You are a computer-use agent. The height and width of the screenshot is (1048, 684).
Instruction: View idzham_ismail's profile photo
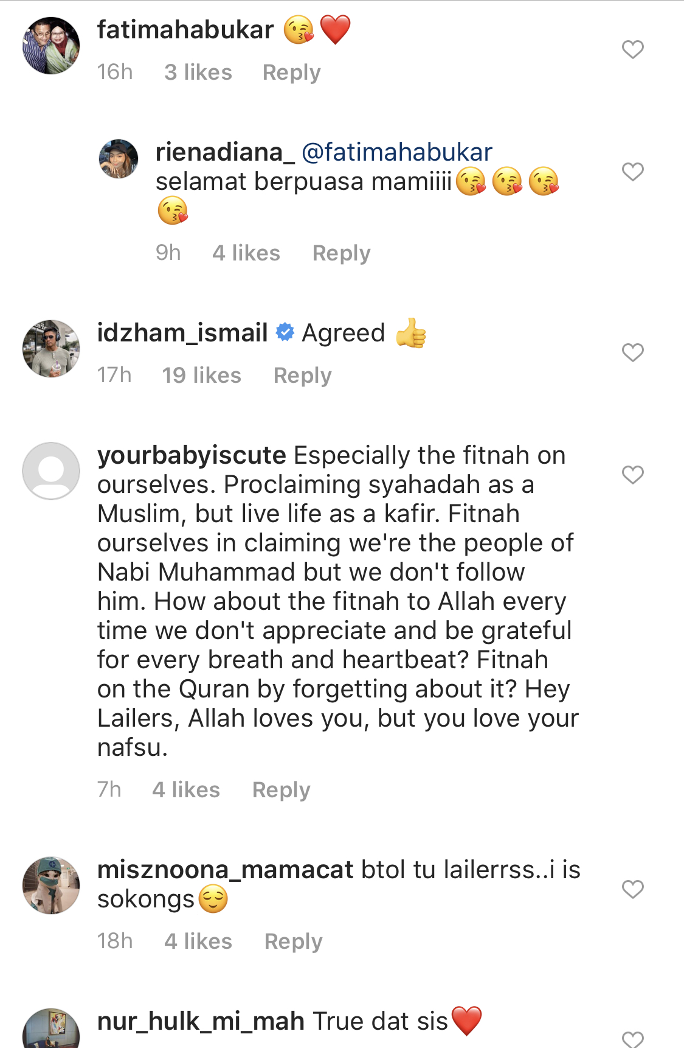pyautogui.click(x=51, y=349)
